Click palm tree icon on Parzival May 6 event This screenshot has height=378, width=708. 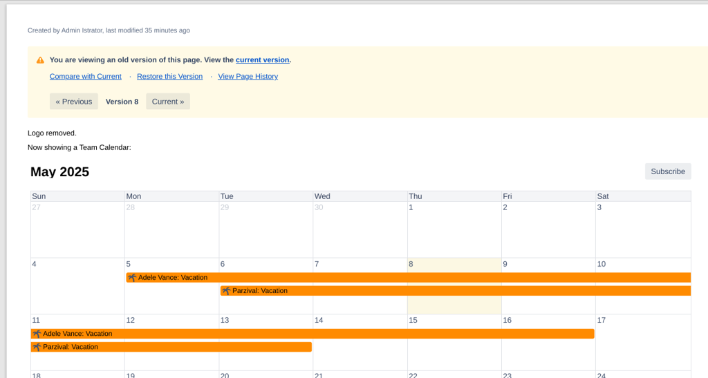pos(226,291)
